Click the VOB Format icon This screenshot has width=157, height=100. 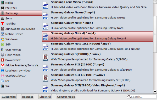[x=3, y=49]
